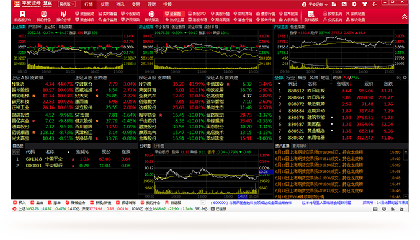Switch to the 行业 tab in sector panel
420x240 pixels.
tap(290, 78)
